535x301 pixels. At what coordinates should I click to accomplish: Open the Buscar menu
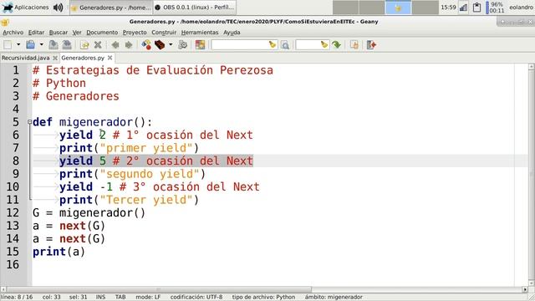coord(59,33)
